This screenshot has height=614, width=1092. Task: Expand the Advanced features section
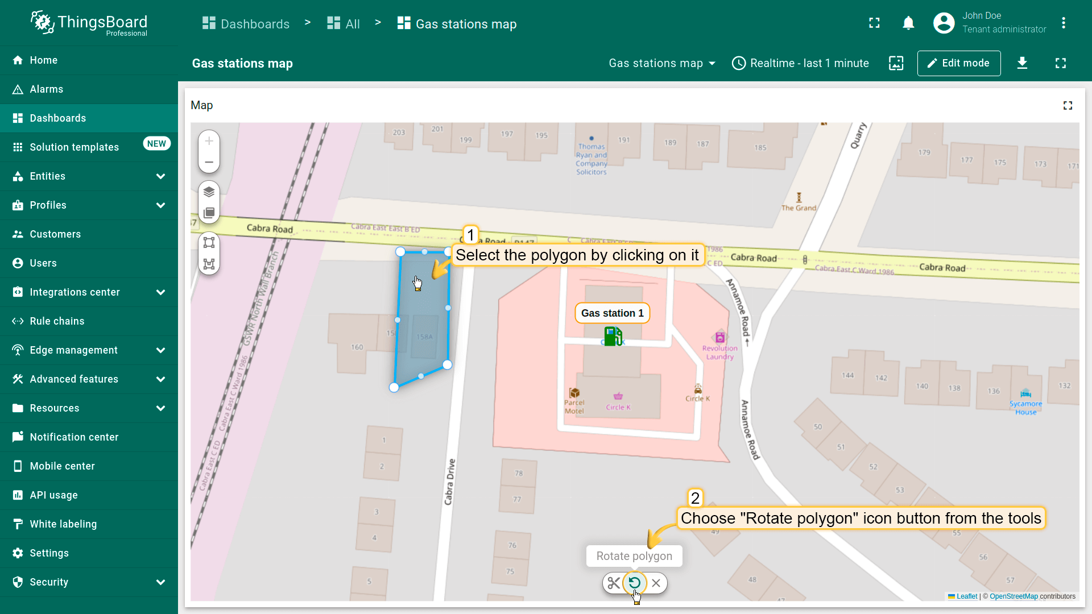89,379
